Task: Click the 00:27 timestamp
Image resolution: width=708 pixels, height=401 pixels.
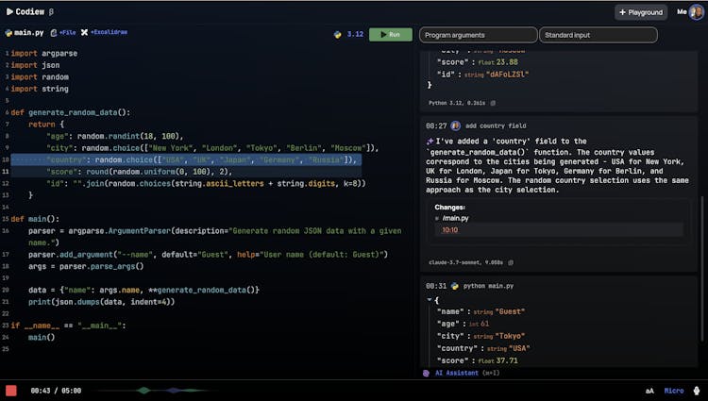Action: [x=436, y=125]
